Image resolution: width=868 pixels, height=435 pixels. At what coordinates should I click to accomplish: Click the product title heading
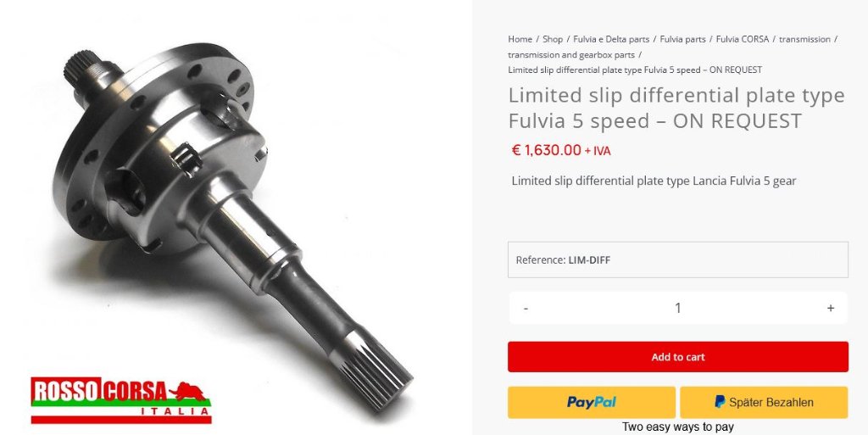[x=676, y=108]
